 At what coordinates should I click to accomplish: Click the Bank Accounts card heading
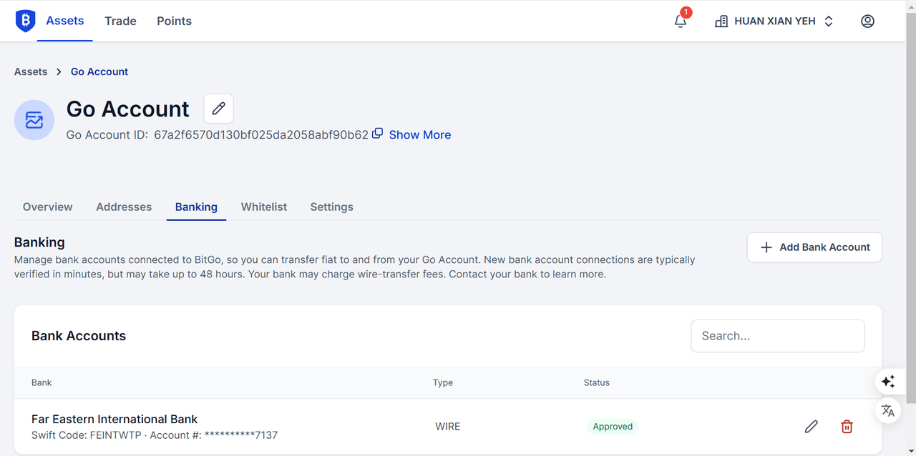[x=79, y=336]
